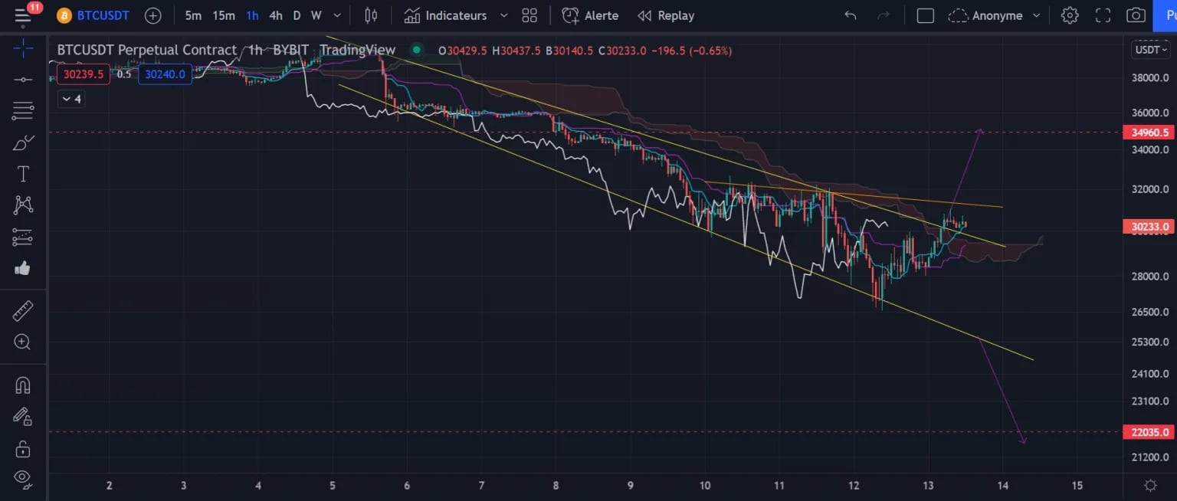This screenshot has width=1177, height=501.
Task: Expand the timeframe dropdown arrow
Action: click(337, 15)
